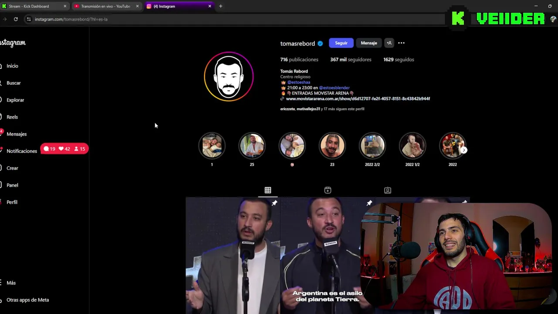Open first pinned post with gray blazer
This screenshot has width=558, height=314.
tap(233, 256)
